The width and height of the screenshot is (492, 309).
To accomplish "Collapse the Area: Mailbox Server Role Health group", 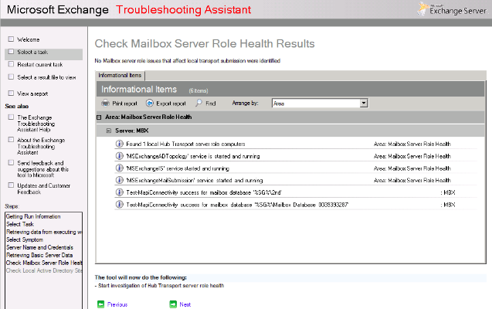I will (99, 117).
